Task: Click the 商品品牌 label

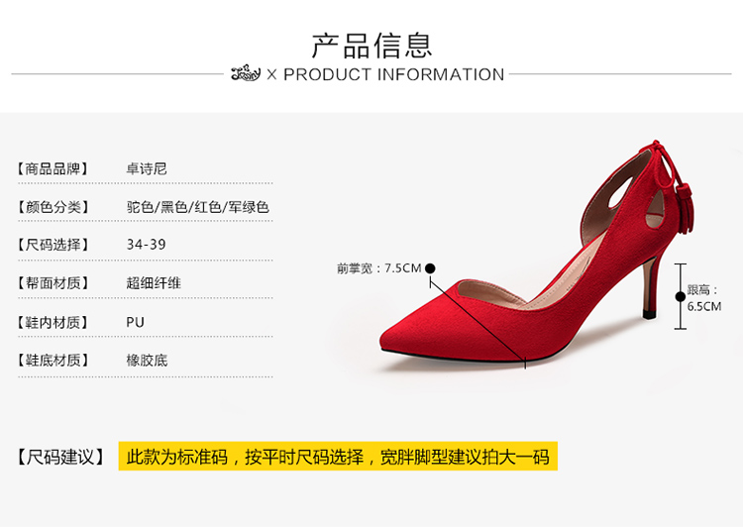Action: (53, 168)
